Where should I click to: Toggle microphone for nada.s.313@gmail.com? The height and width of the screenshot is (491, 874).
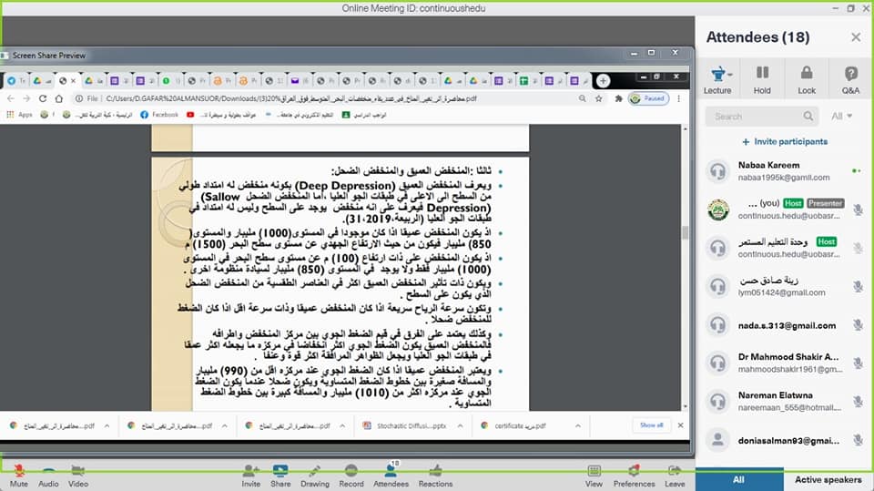pos(858,325)
